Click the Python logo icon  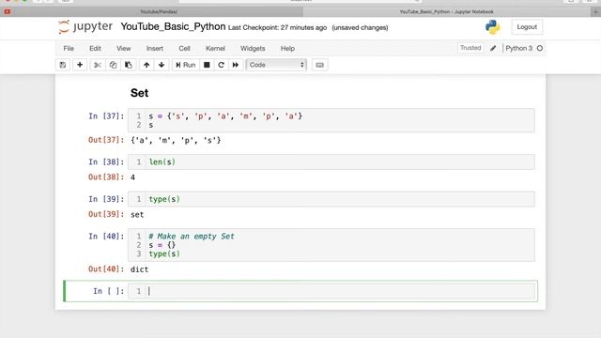(x=492, y=27)
